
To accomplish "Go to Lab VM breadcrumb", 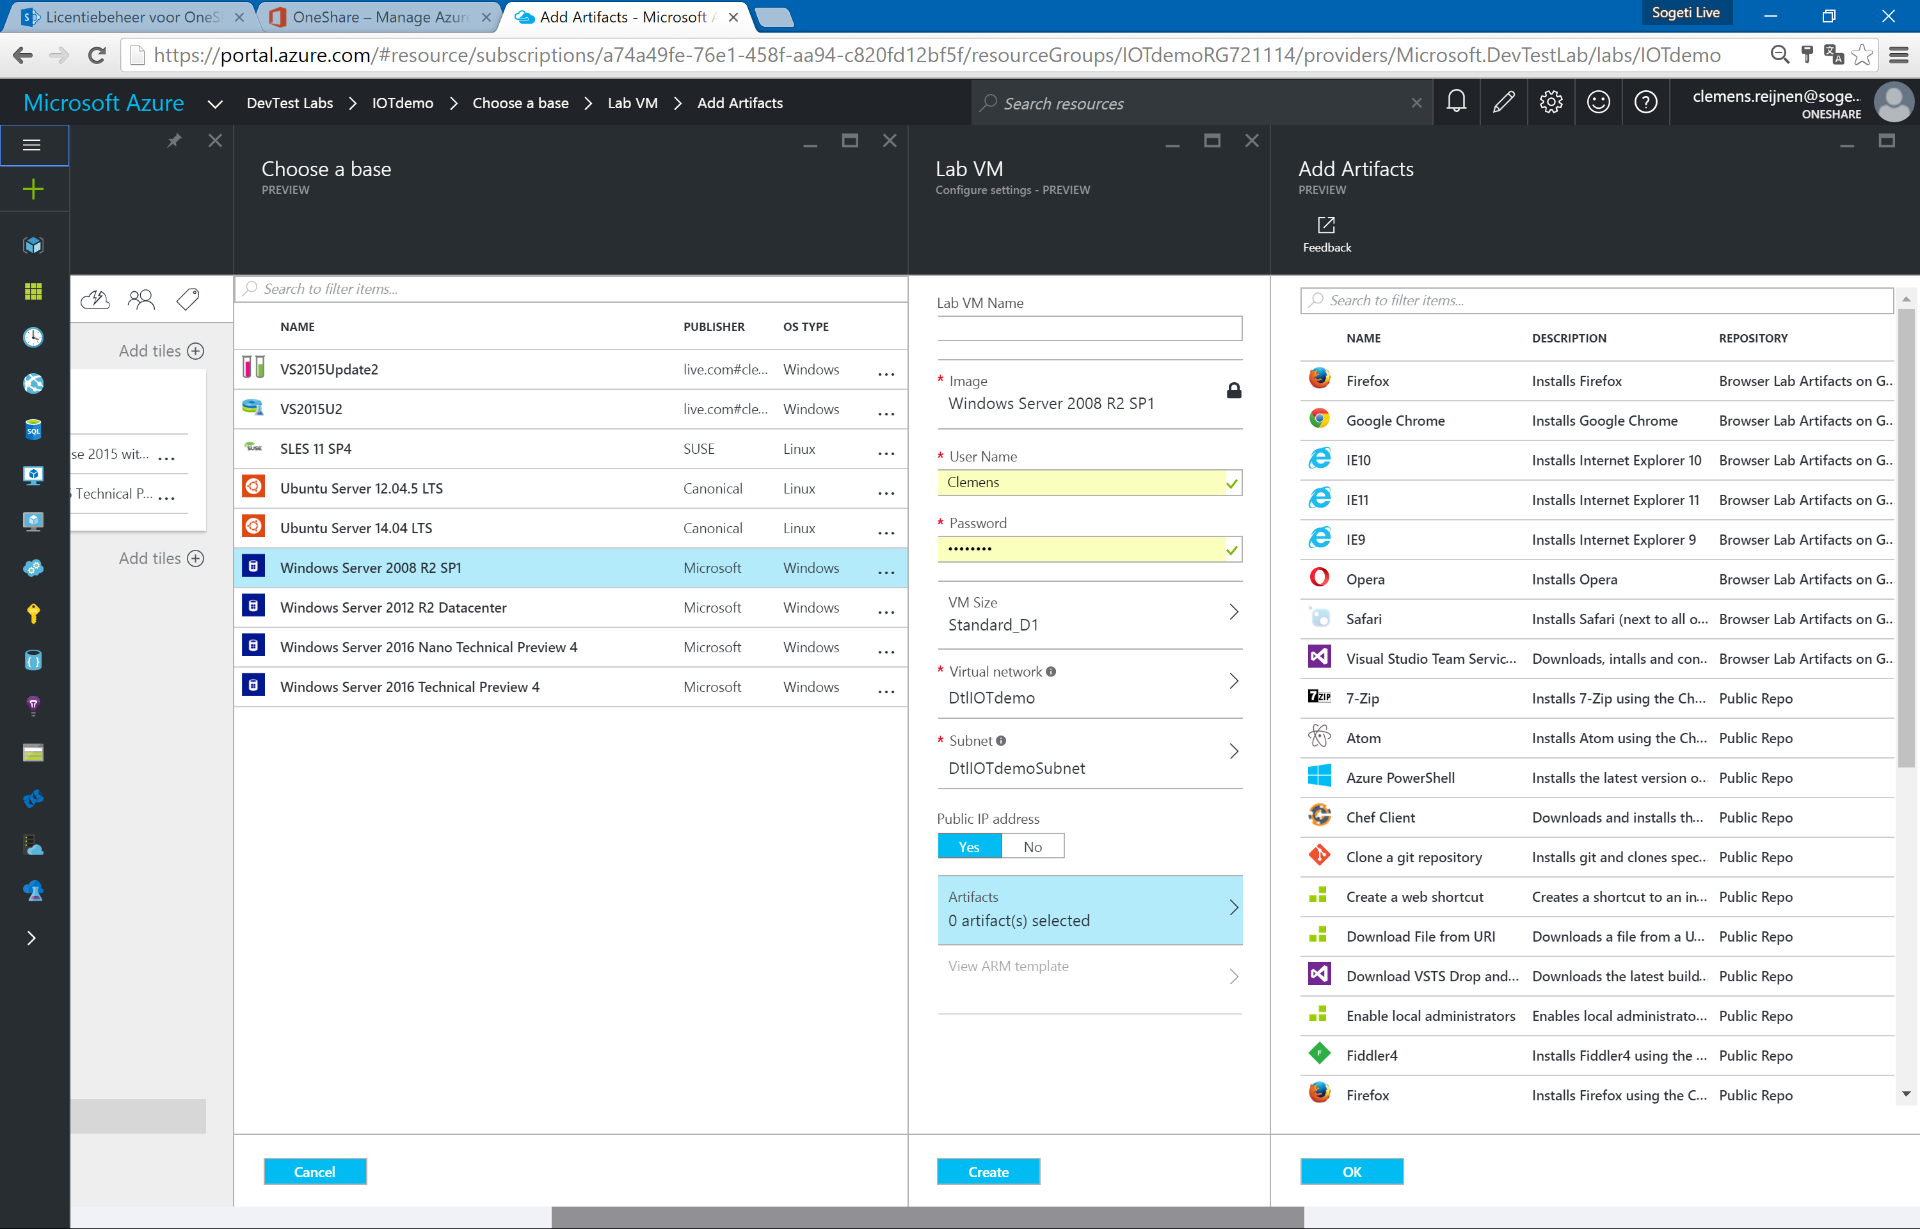I will pos(632,103).
